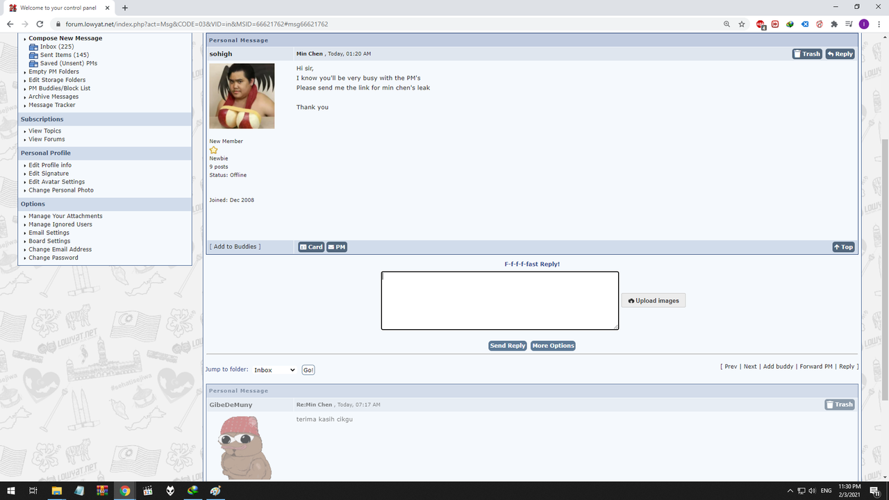Open the Saved (Unsent) PMs folder
Screen dimensions: 889x500
pyautogui.click(x=68, y=63)
